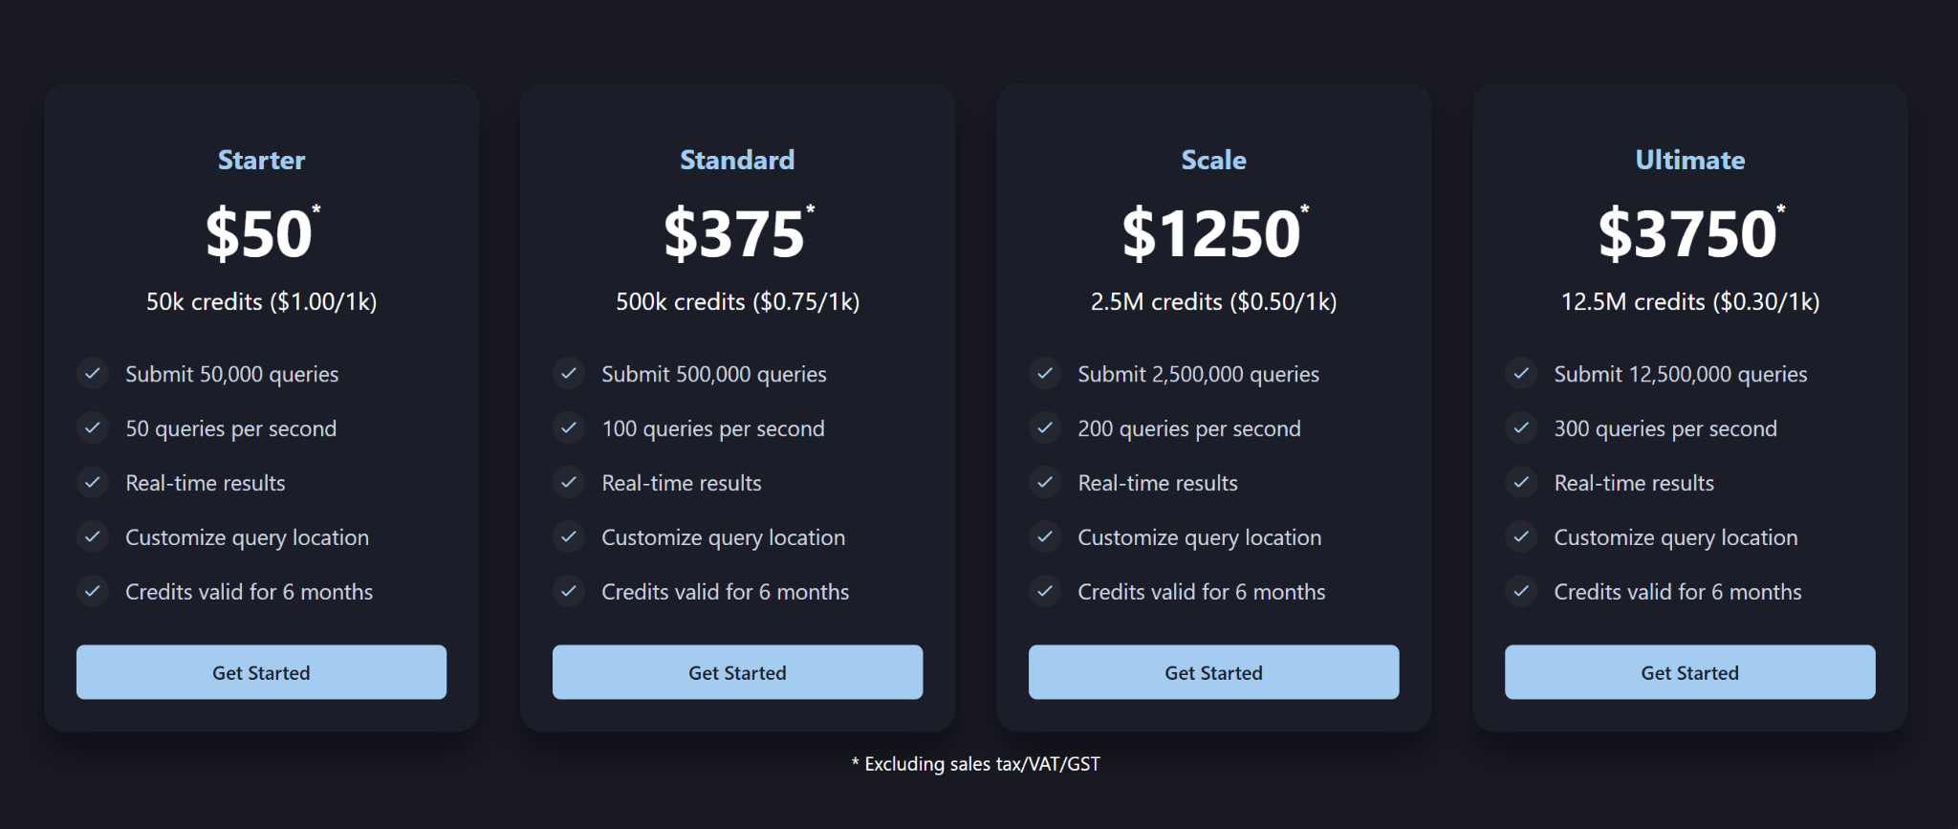Click the Scale plan Get Started button
This screenshot has width=1958, height=829.
click(x=1213, y=672)
